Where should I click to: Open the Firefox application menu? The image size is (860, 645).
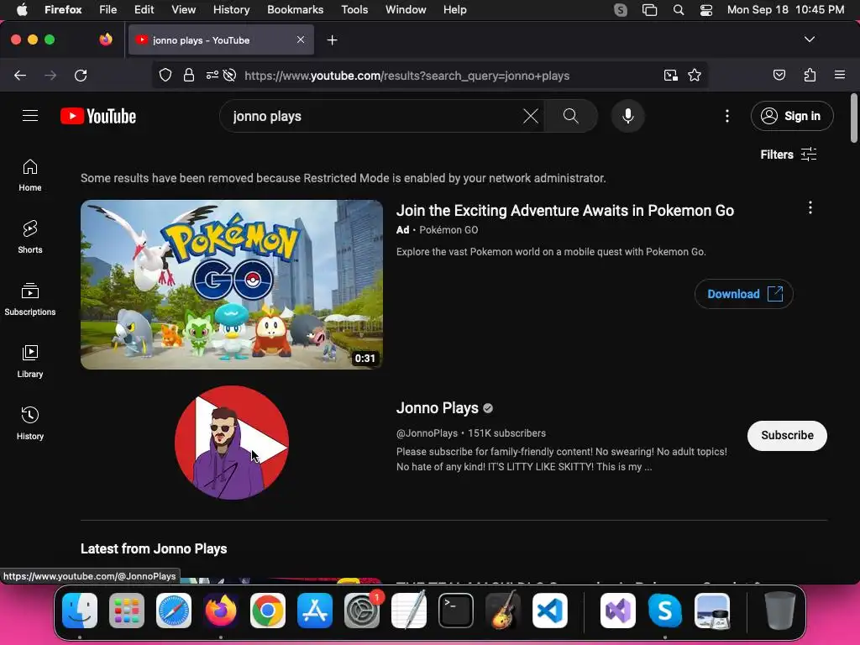coord(839,75)
